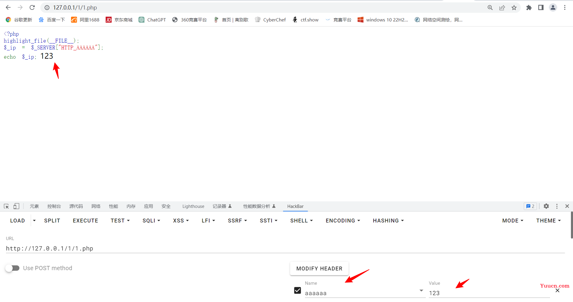Enable the Use POST method switch
The height and width of the screenshot is (302, 573).
(12, 268)
